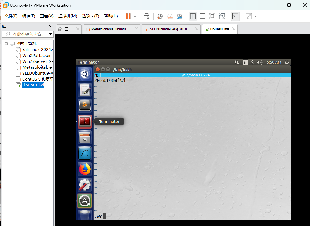Open the 查看(V) menu
Screen dimensions: 310x226
tap(47, 16)
